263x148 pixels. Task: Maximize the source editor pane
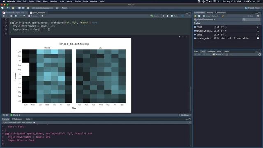[x=189, y=13]
